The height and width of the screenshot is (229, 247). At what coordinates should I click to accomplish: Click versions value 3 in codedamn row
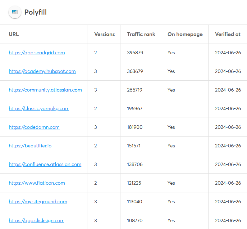tap(95, 127)
